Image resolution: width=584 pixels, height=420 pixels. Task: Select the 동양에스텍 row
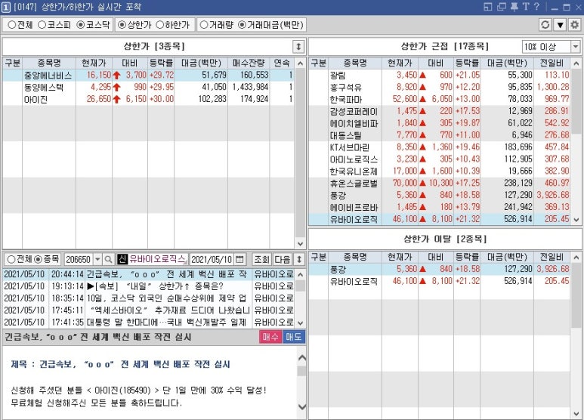148,87
